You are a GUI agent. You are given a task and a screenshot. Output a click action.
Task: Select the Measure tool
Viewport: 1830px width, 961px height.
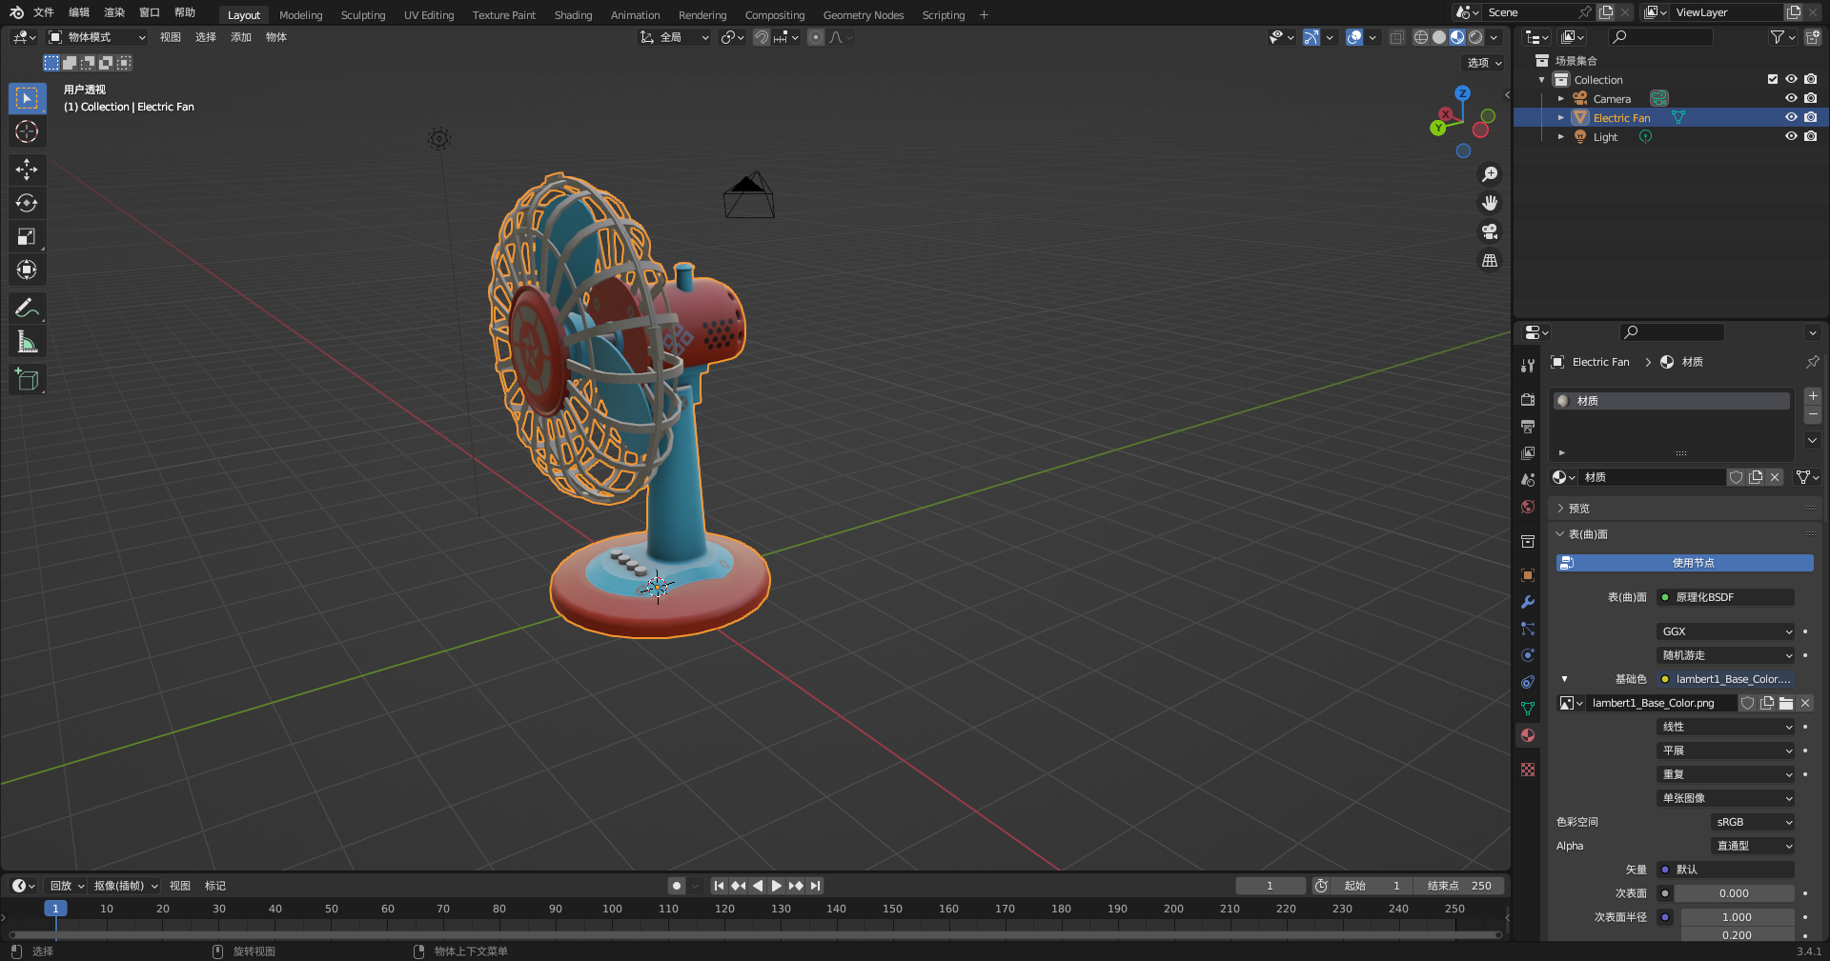(27, 341)
